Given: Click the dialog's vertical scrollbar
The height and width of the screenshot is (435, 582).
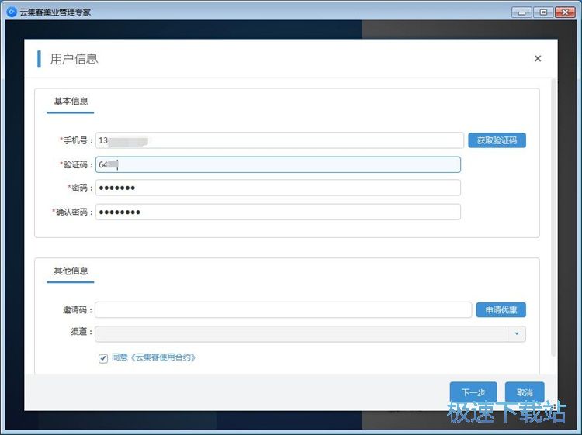Looking at the screenshot, I should (554, 217).
